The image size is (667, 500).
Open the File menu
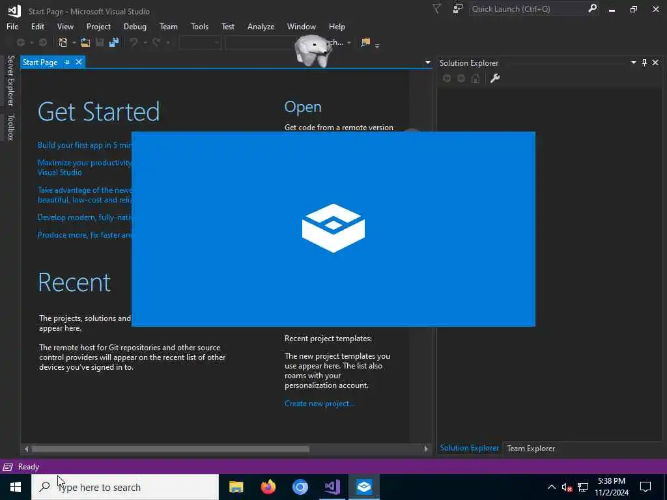pyautogui.click(x=12, y=26)
